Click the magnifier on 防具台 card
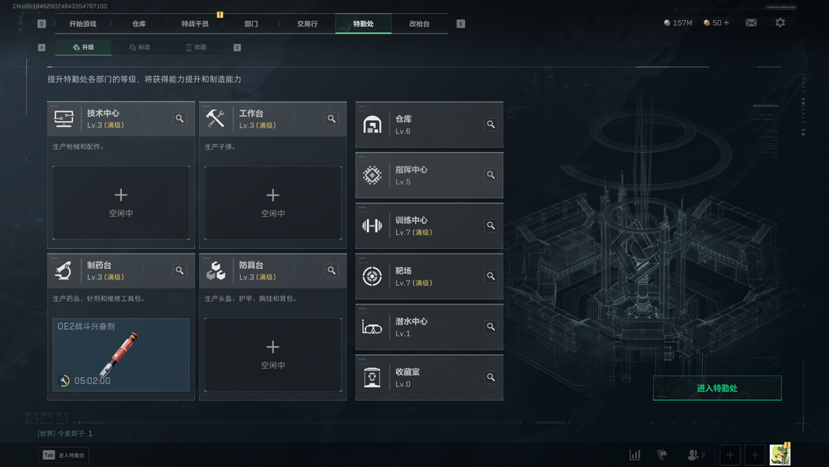This screenshot has width=829, height=467. pos(332,270)
